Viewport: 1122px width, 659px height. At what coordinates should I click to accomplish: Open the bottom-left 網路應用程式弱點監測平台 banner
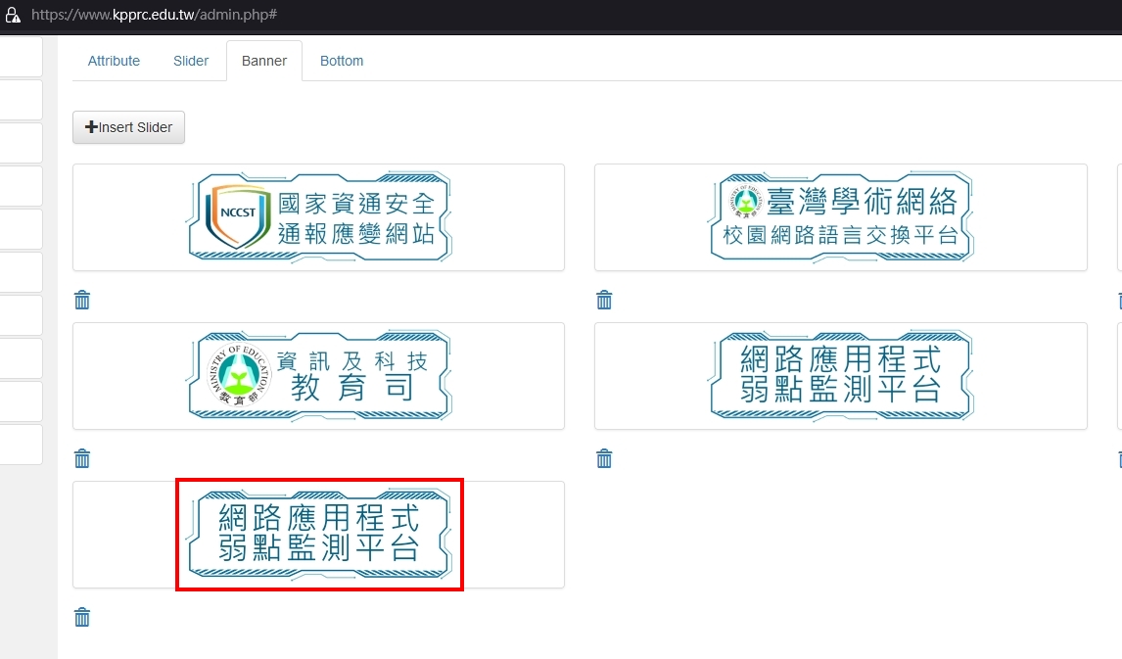(x=318, y=536)
